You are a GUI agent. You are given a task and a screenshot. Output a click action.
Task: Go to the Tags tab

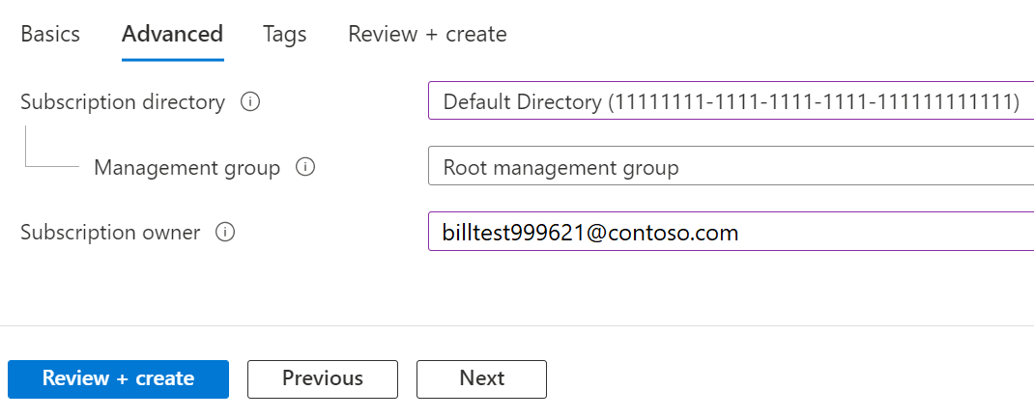click(284, 34)
